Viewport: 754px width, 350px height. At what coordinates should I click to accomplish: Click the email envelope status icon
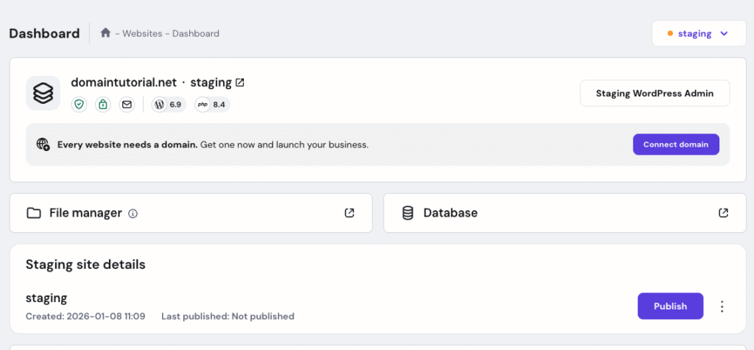click(x=127, y=105)
